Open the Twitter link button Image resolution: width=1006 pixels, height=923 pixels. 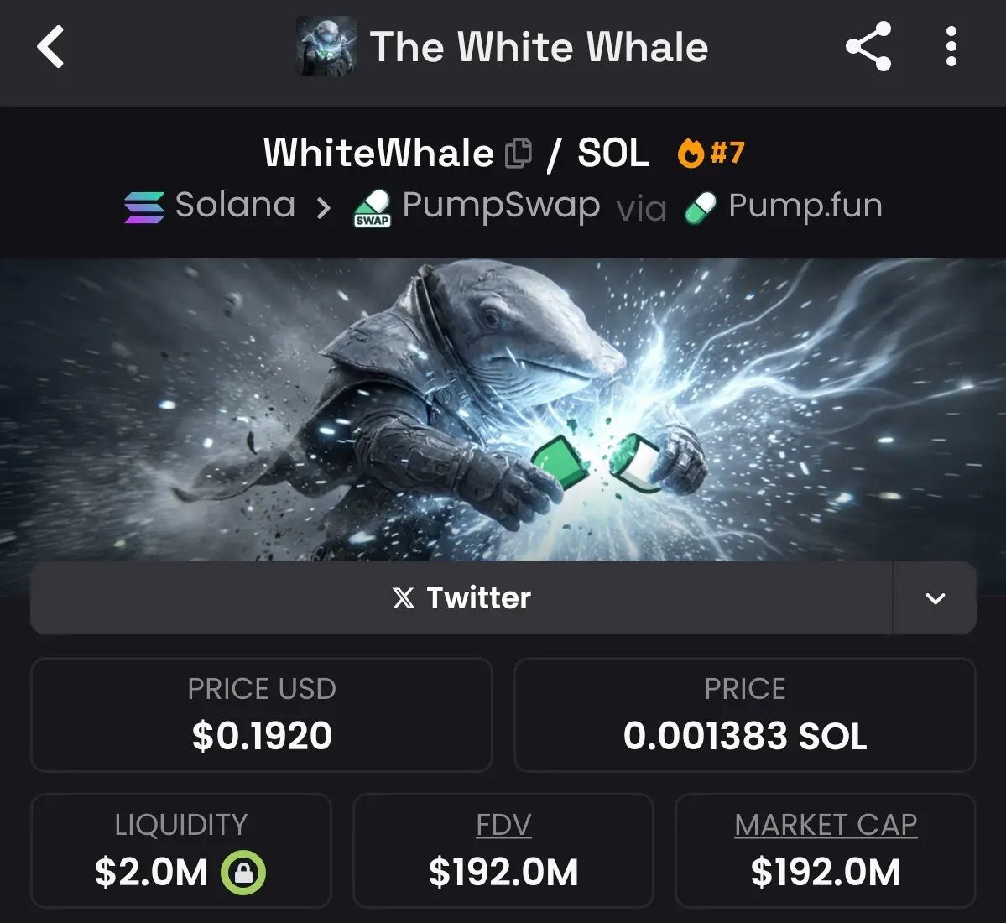pyautogui.click(x=461, y=597)
